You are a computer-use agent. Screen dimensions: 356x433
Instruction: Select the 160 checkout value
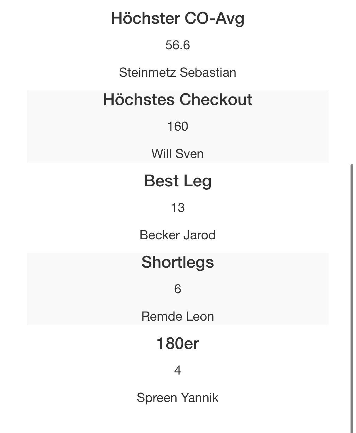click(178, 126)
